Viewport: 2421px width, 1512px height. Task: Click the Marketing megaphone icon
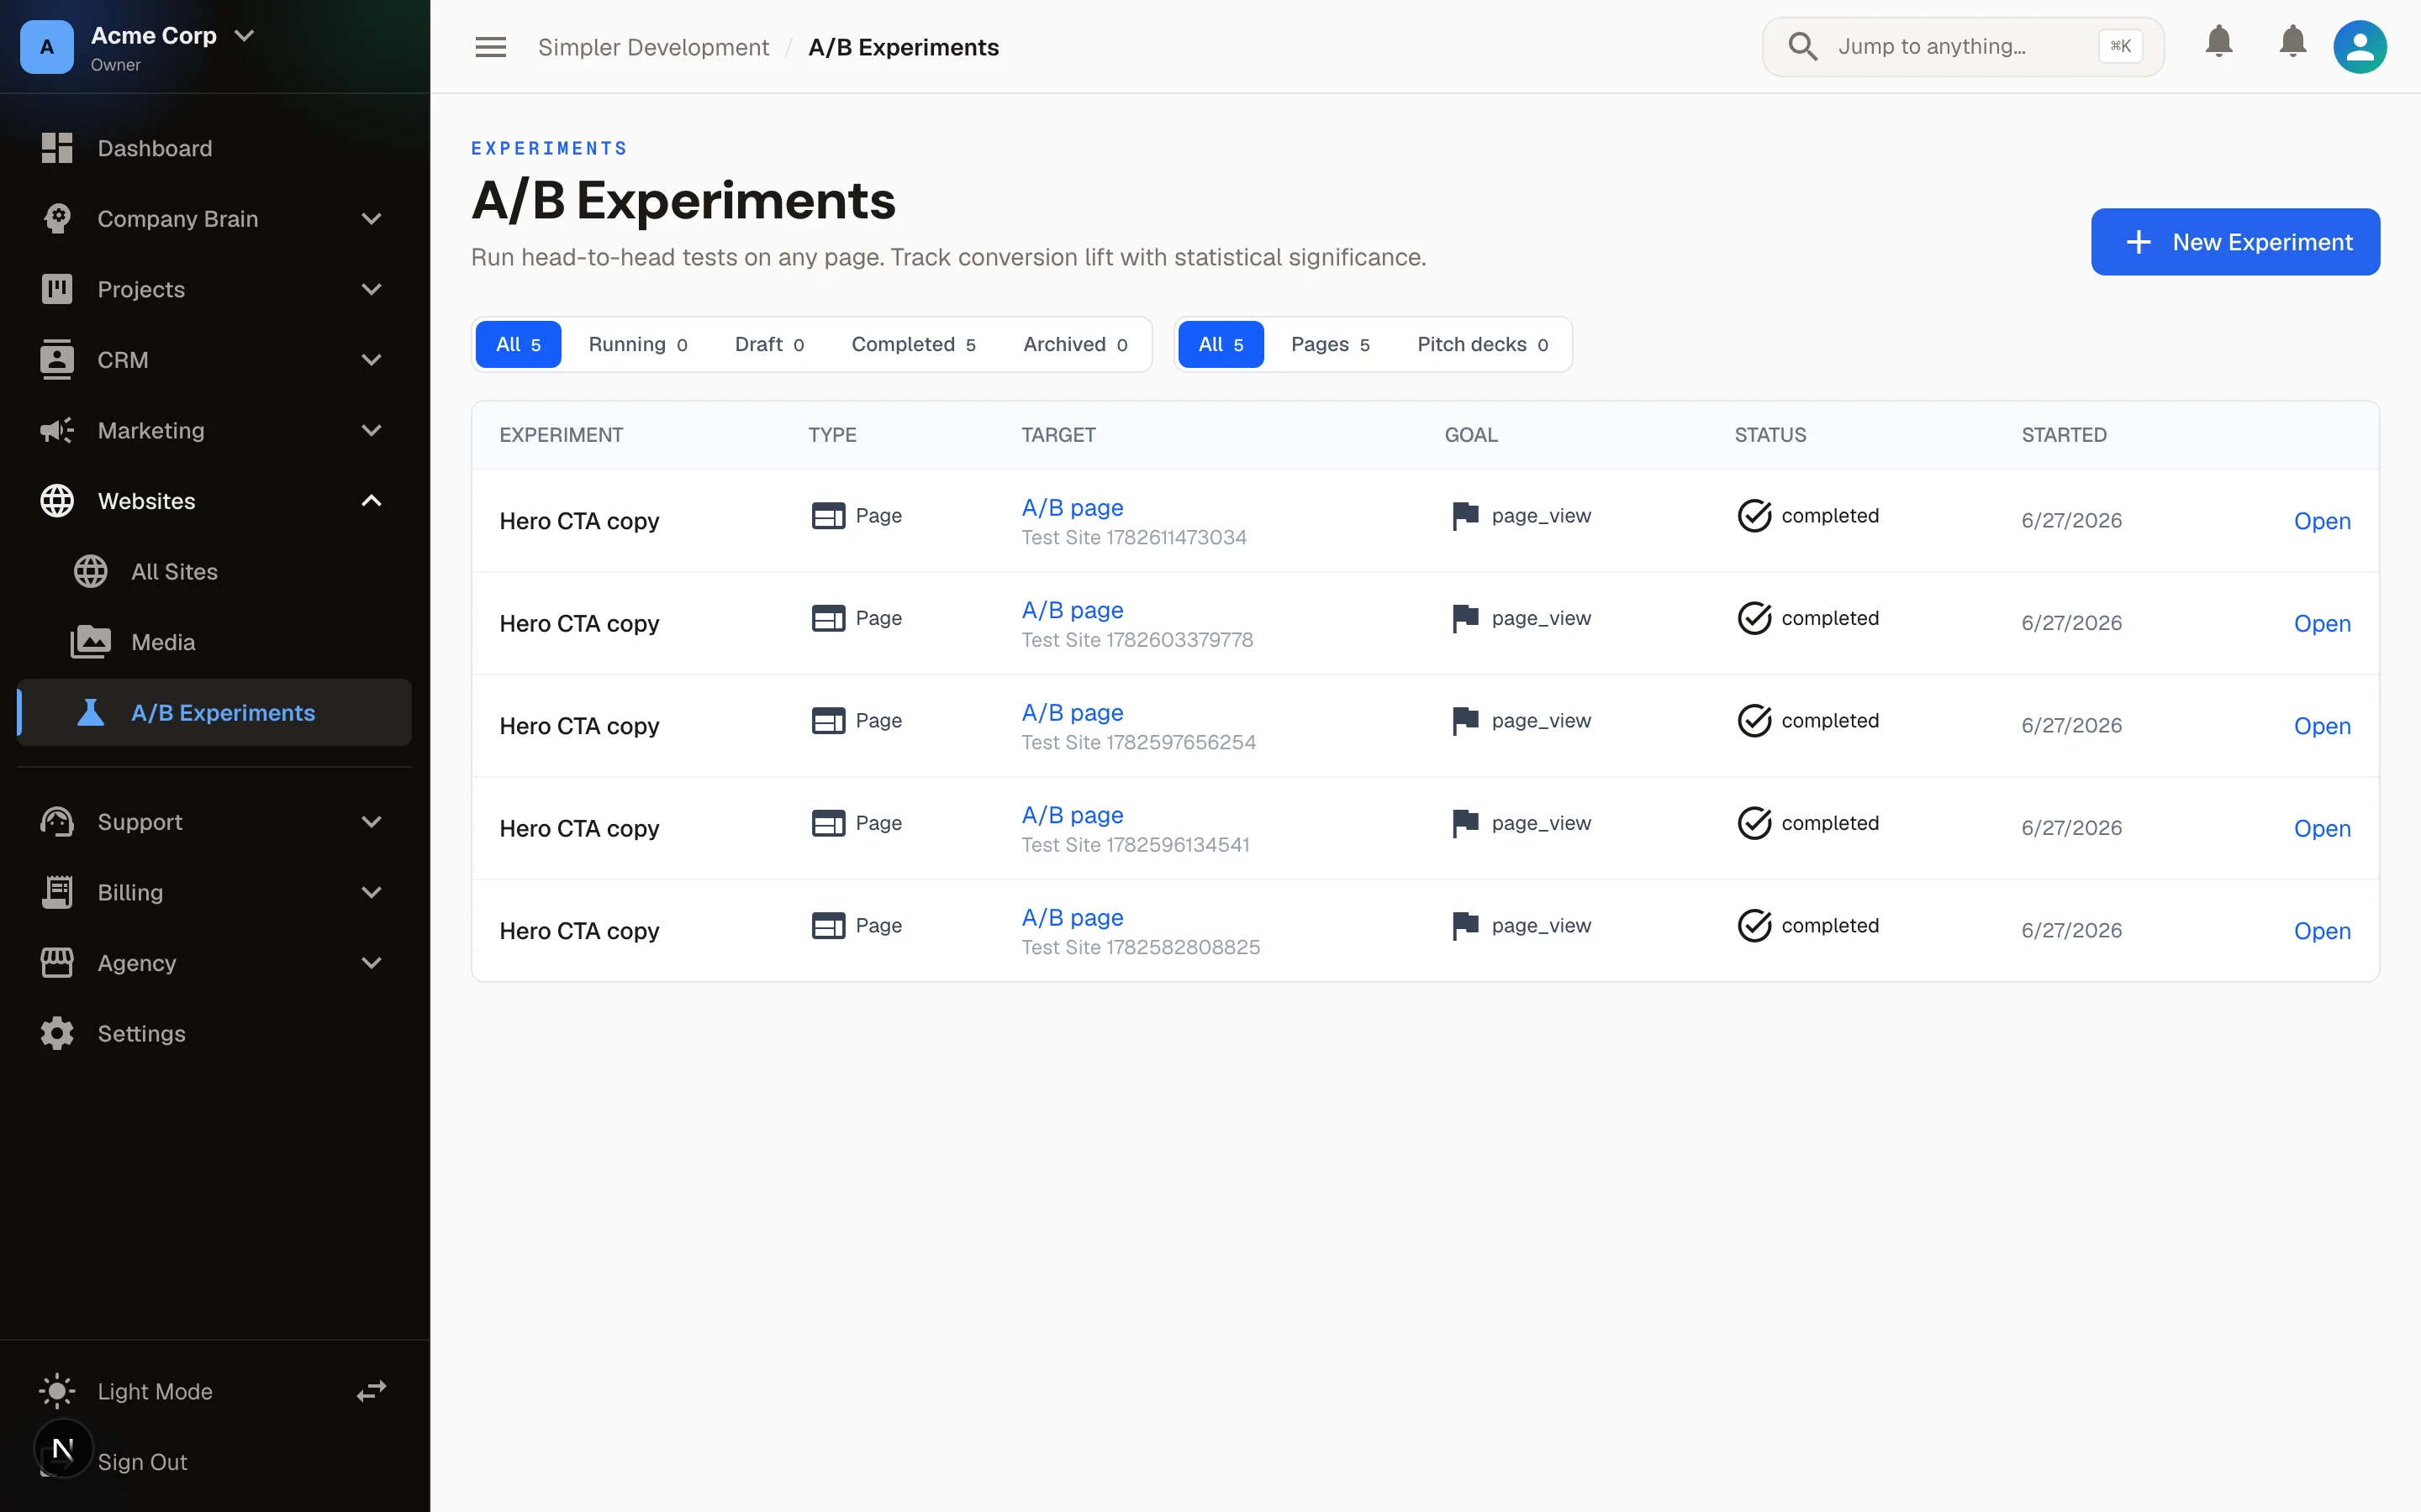(57, 430)
